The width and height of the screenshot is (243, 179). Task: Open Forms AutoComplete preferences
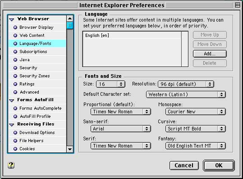point(37,108)
